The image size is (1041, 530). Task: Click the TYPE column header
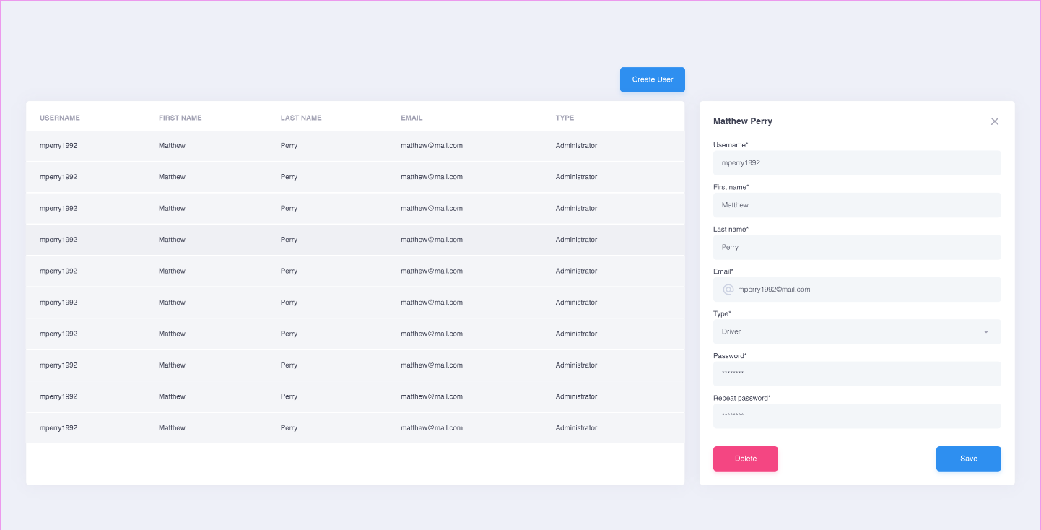[565, 117]
